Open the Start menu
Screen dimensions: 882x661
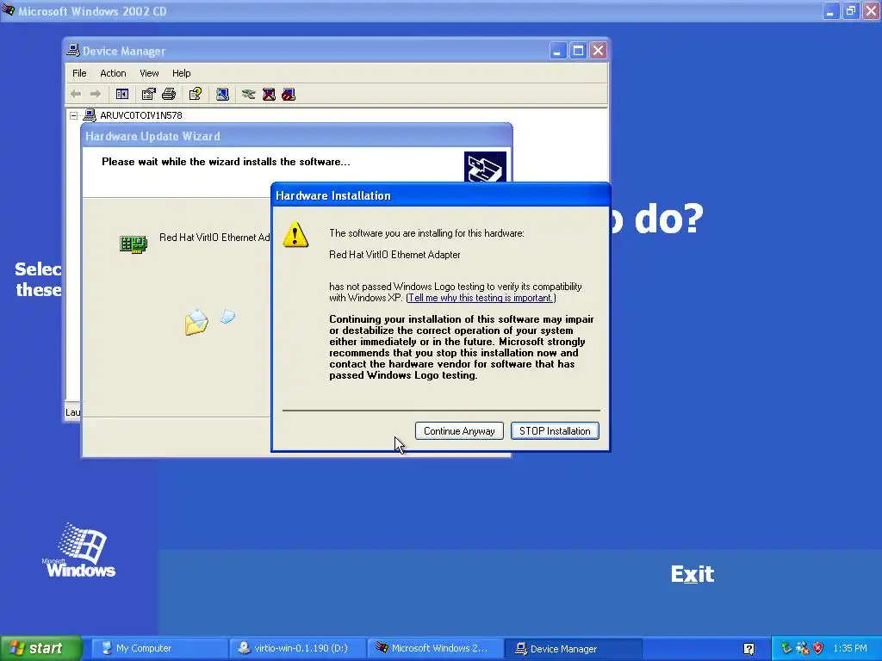40,648
